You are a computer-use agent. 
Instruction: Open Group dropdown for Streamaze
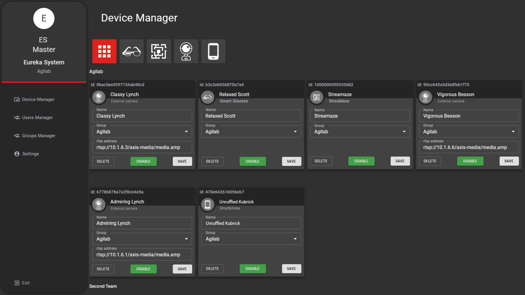coord(360,131)
